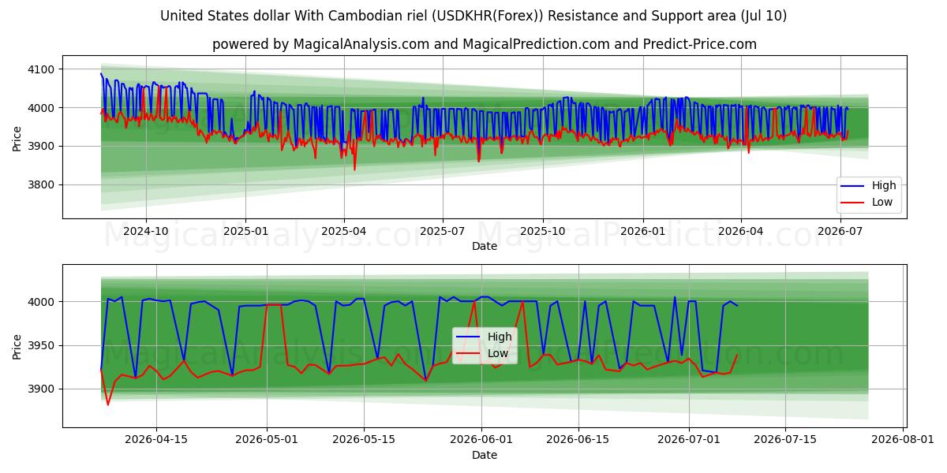Click the 'powered by MagicalAnalysis.com' subtitle
Image resolution: width=947 pixels, height=473 pixels.
pyautogui.click(x=485, y=44)
